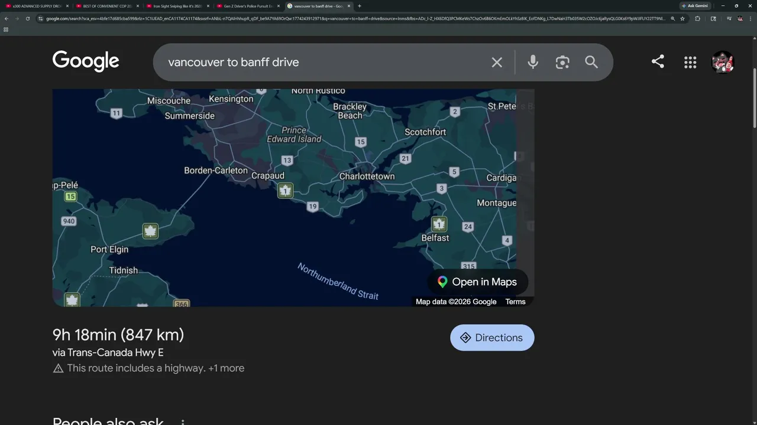Open the Chrome zoom indicator in the address bar
The width and height of the screenshot is (757, 425).
click(673, 18)
